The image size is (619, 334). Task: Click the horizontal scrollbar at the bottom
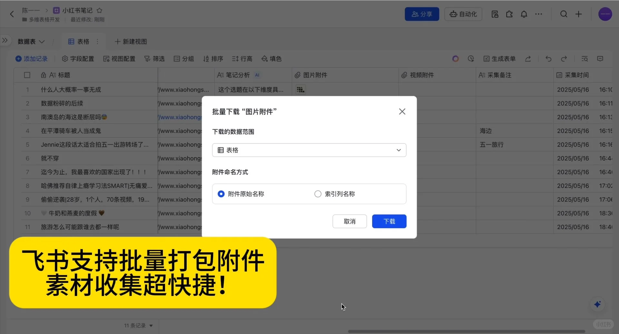pyautogui.click(x=467, y=331)
